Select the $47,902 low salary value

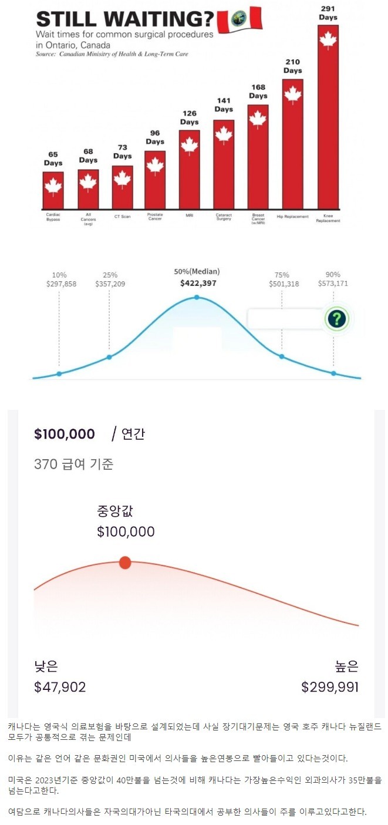pyautogui.click(x=60, y=687)
